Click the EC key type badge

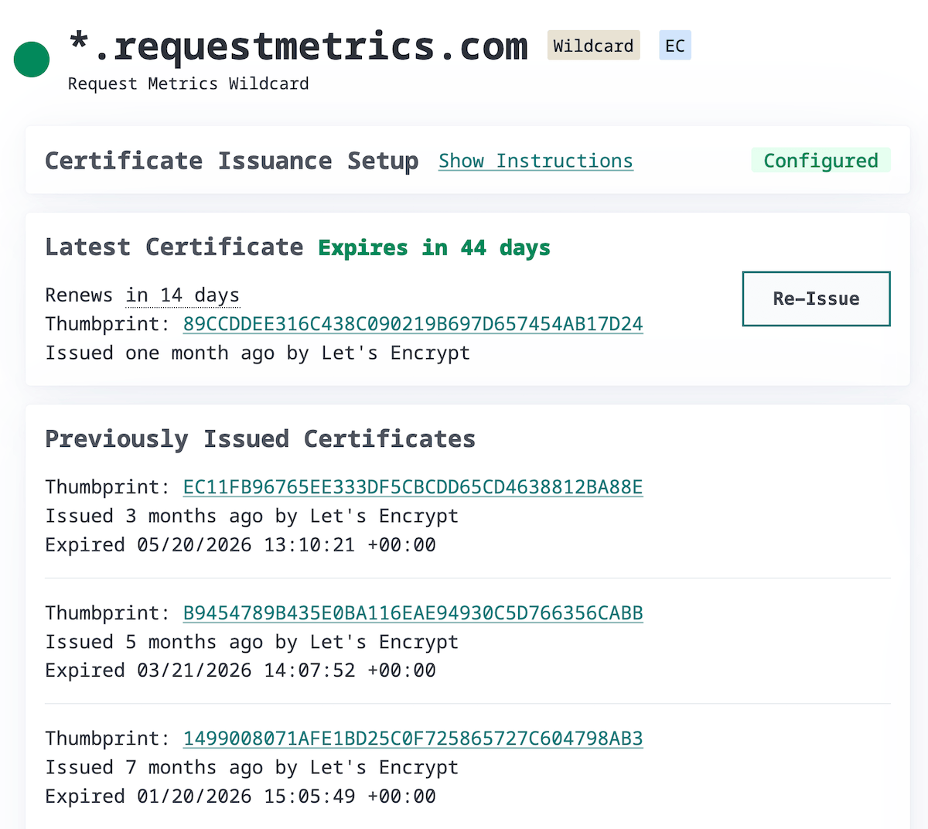click(675, 46)
